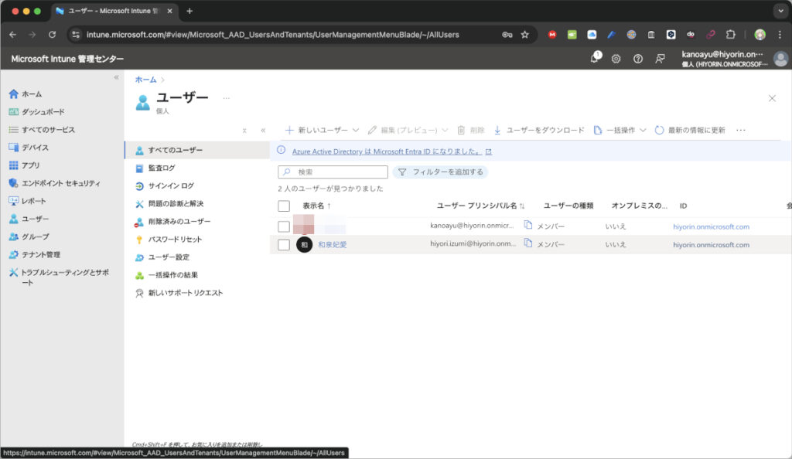
Task: Click the オンプレミスの... column header
Action: coord(639,206)
